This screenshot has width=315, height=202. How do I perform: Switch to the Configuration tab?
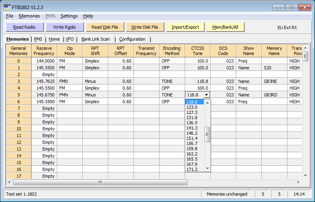(132, 39)
